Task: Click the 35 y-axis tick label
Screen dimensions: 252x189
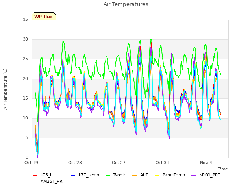Action: click(25, 20)
